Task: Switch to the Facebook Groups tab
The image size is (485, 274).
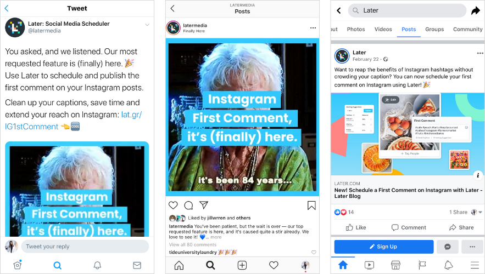Action: point(434,29)
